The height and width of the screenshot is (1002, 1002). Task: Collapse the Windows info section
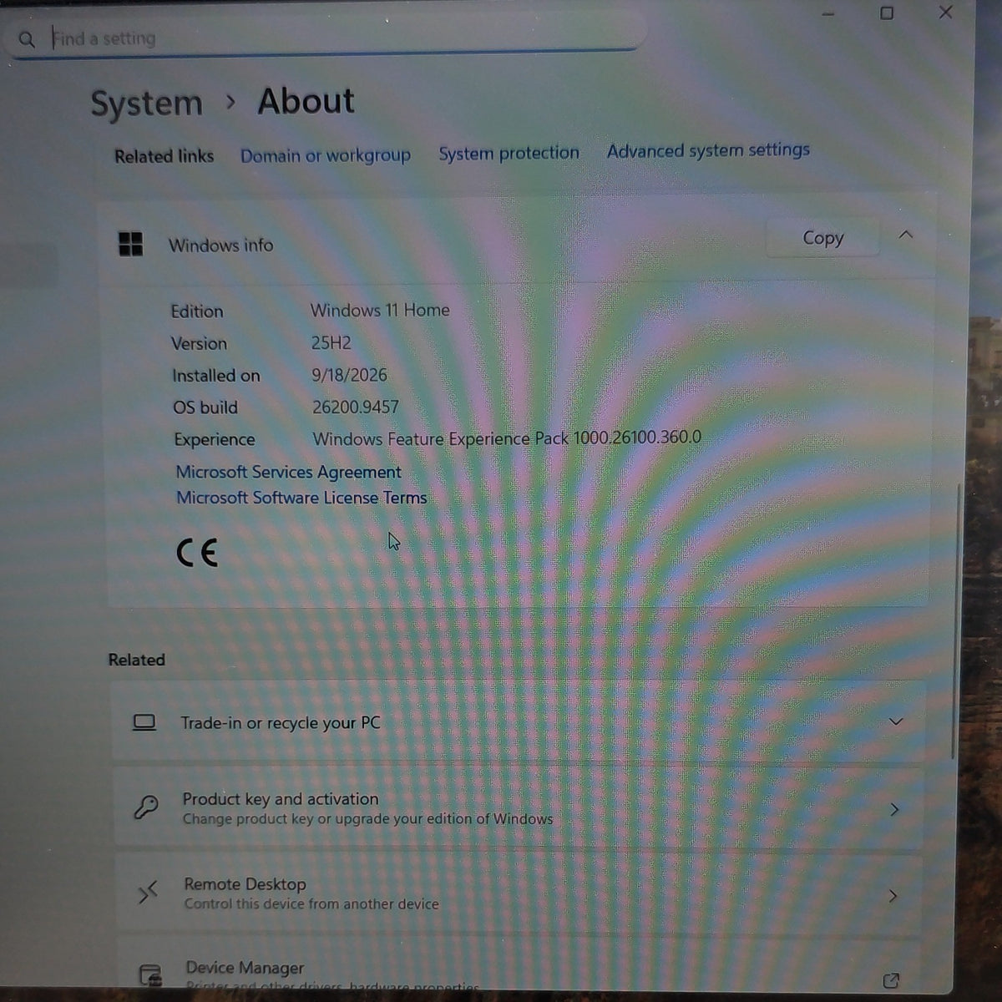906,235
